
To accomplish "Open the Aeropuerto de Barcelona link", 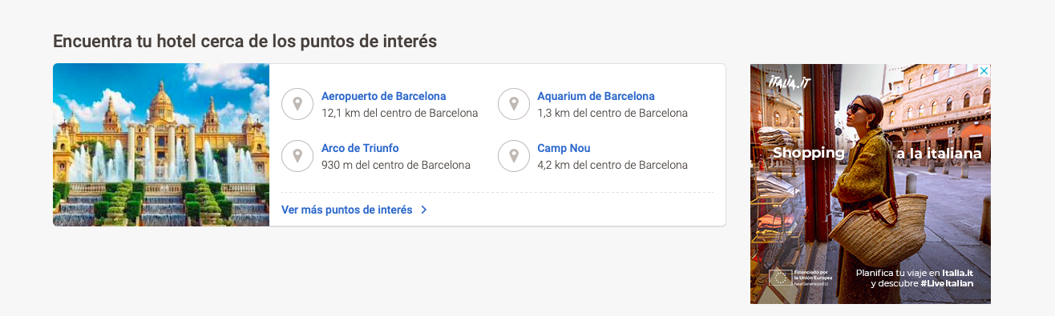I will [384, 96].
